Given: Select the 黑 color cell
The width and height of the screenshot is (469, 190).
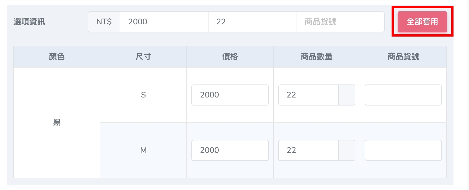Looking at the screenshot, I should point(57,122).
